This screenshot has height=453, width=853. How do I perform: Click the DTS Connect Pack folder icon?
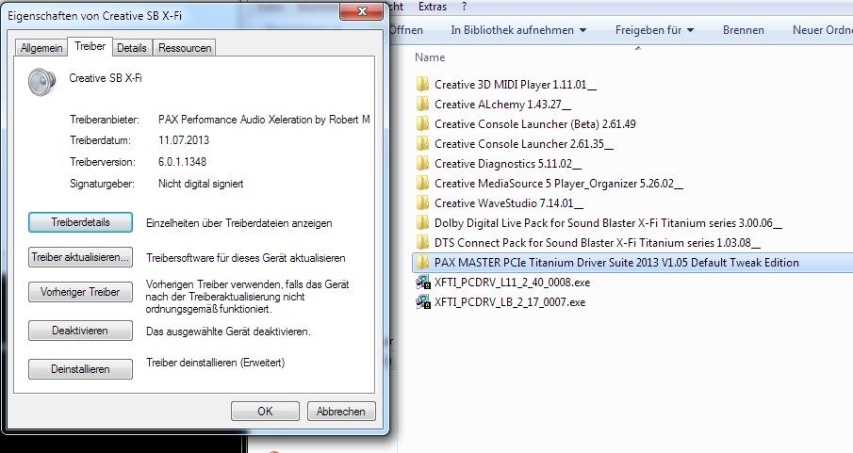coord(422,243)
